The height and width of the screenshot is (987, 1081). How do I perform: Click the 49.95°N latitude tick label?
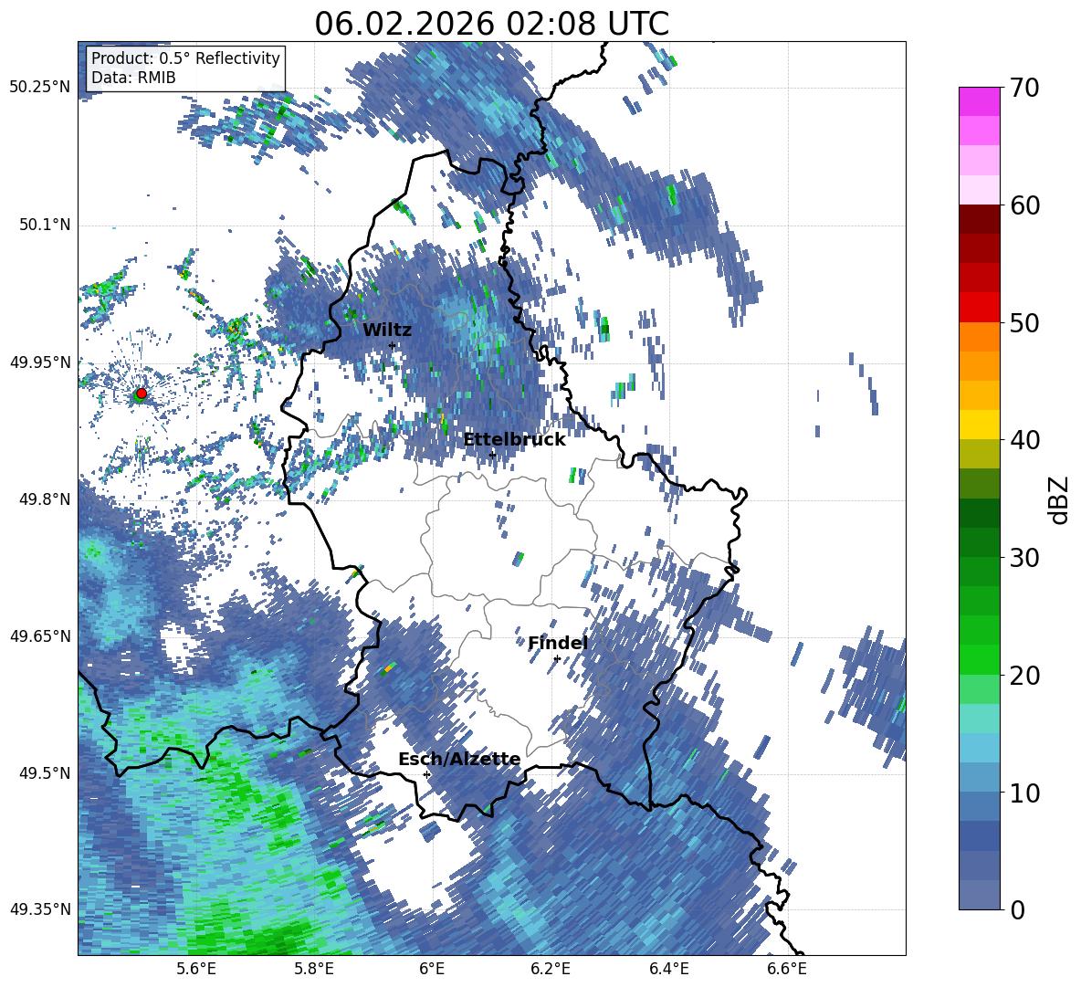[x=40, y=362]
